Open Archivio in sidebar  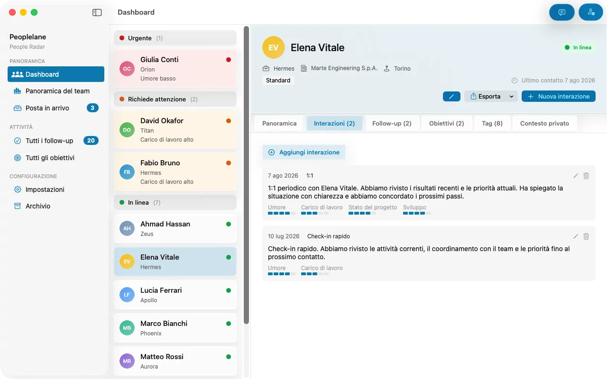[56, 206]
